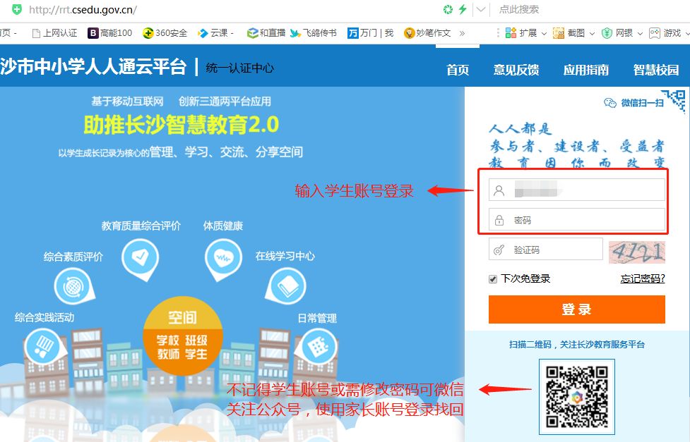
Task: Expand the address bar dropdown arrow
Action: pos(481,9)
